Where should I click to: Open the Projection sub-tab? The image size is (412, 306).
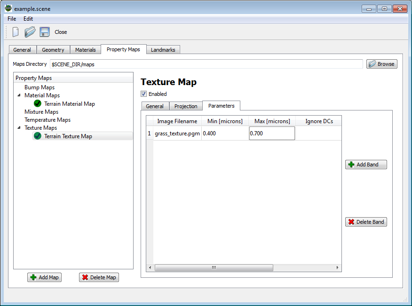pyautogui.click(x=186, y=106)
